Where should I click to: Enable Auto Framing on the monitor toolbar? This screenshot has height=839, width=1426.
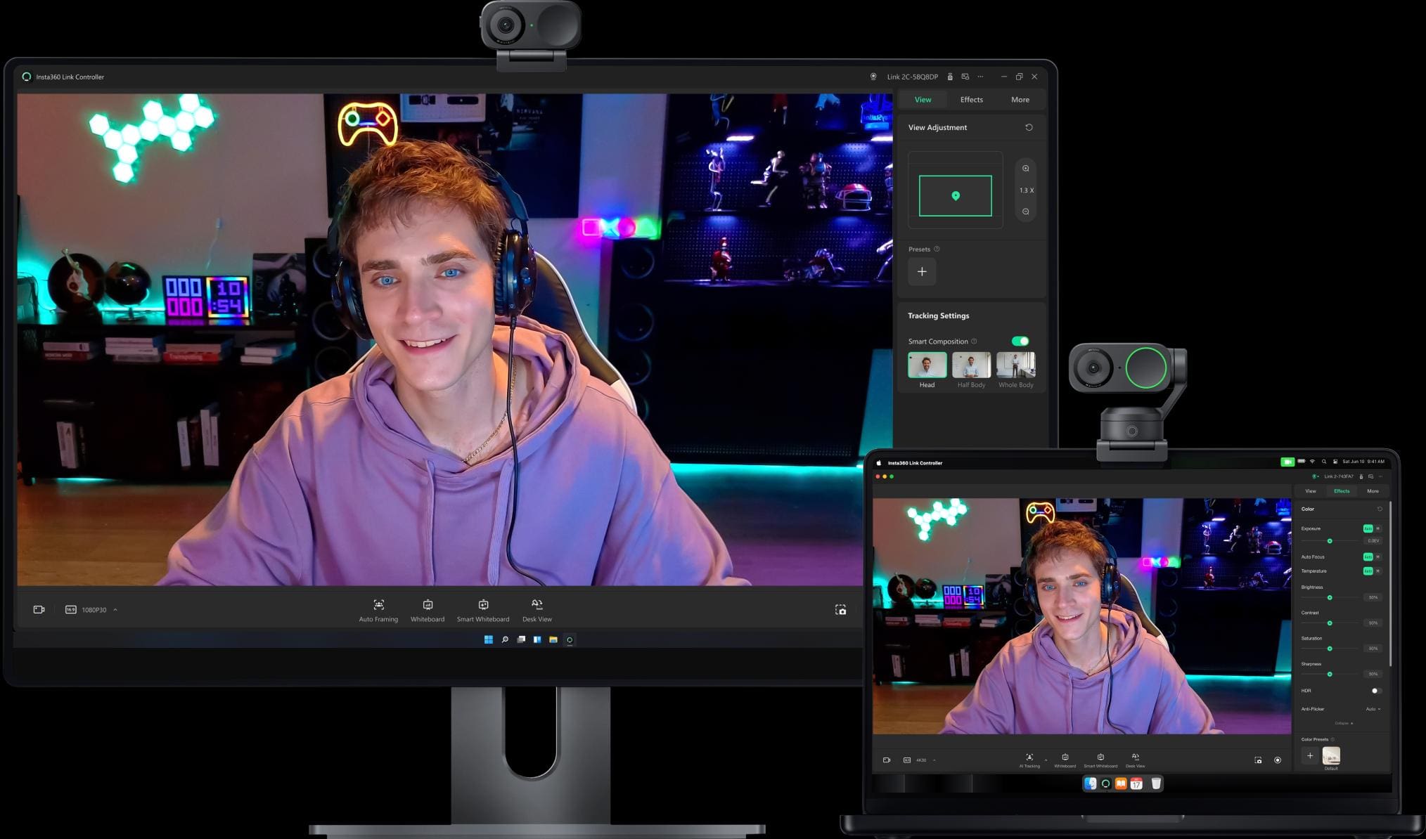(x=378, y=606)
